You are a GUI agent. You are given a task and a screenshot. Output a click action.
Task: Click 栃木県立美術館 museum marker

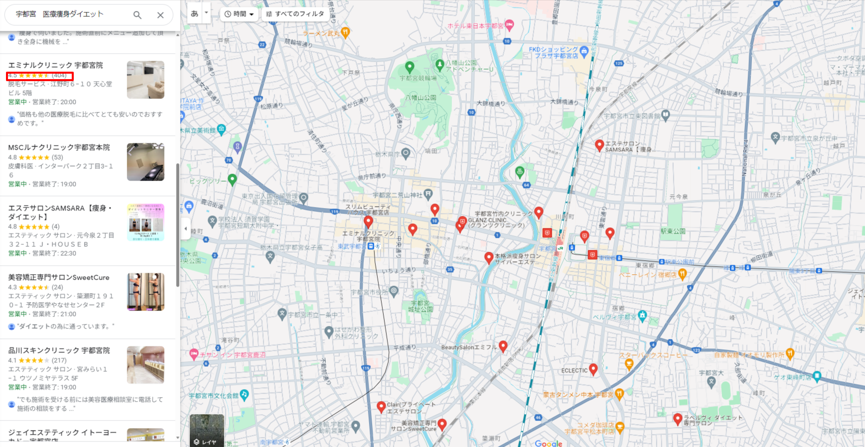point(221,129)
